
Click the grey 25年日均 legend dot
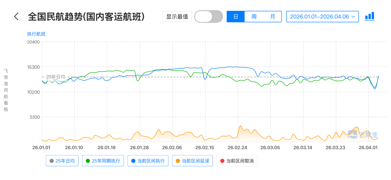click(51, 161)
